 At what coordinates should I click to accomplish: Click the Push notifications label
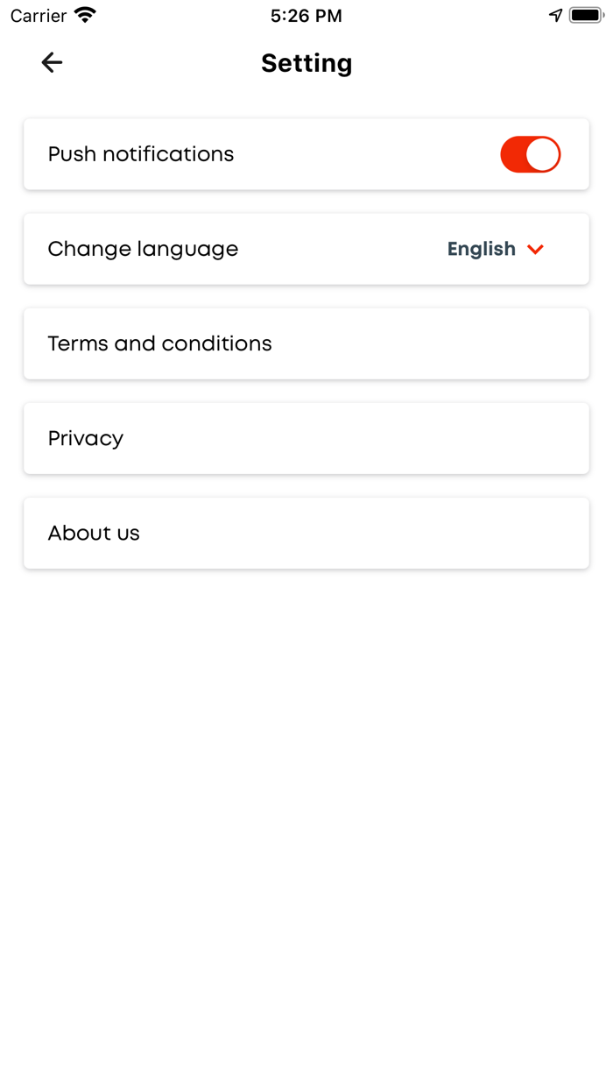[x=141, y=154]
